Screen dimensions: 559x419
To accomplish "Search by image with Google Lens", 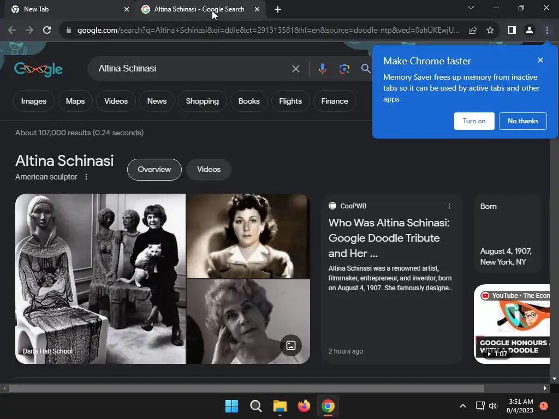I will click(x=344, y=69).
